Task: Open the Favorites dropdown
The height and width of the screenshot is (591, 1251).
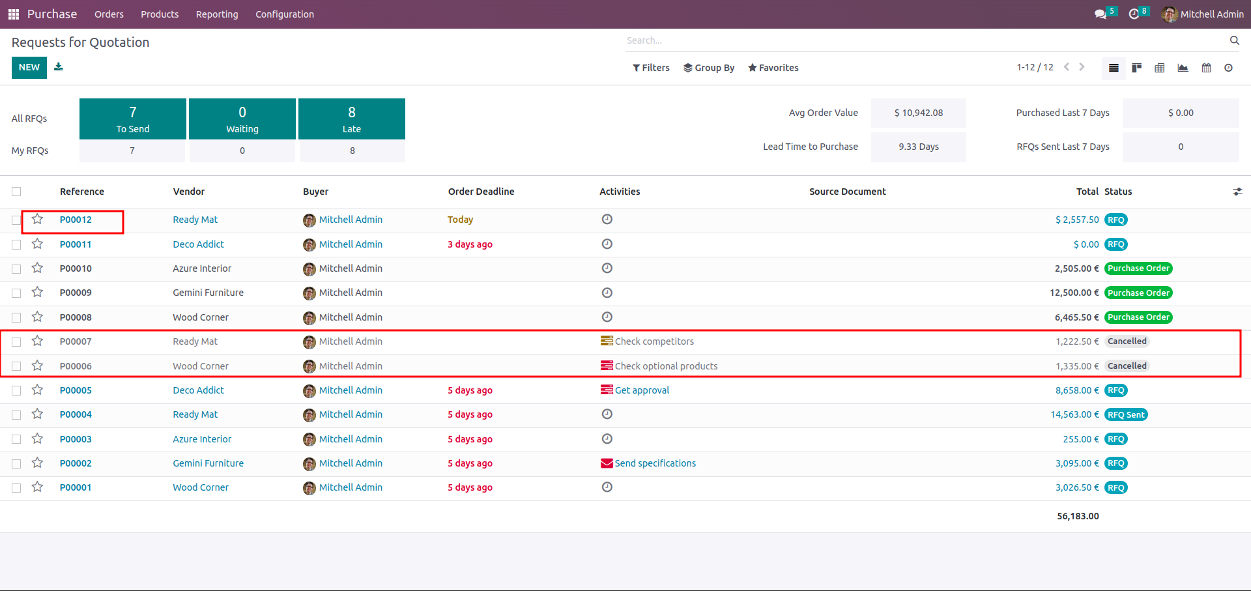Action: pos(773,68)
